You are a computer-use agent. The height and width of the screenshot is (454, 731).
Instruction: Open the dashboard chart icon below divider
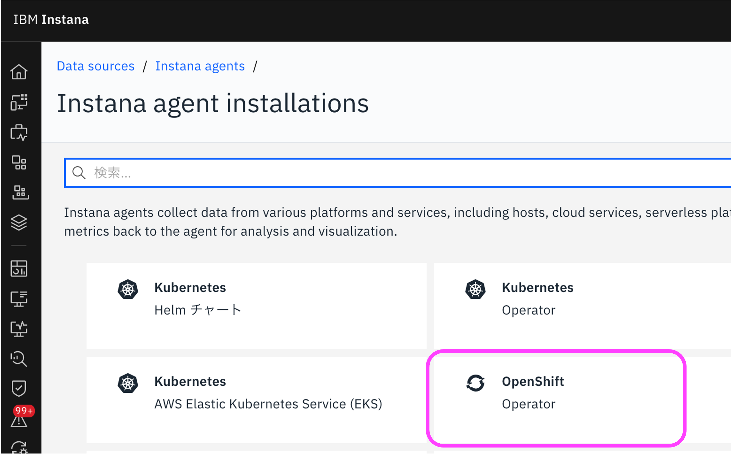click(19, 268)
